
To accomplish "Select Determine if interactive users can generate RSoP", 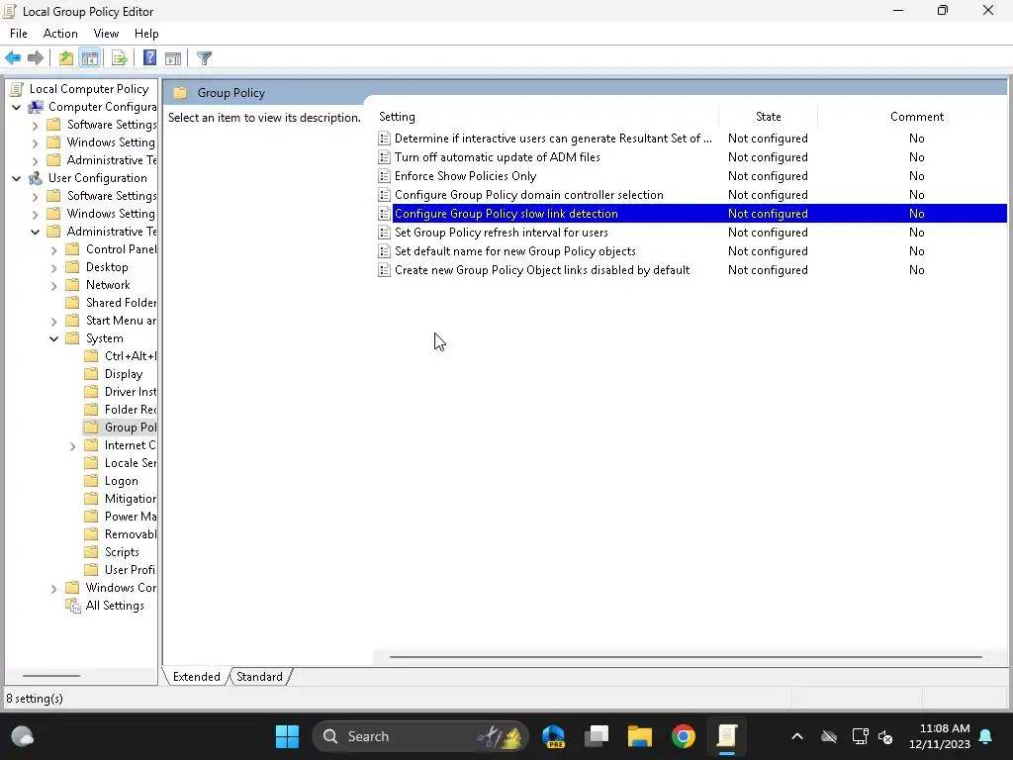I will (x=553, y=139).
